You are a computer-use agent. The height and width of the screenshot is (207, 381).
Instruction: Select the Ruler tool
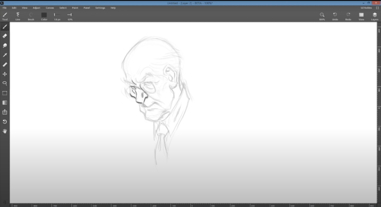coord(4,64)
